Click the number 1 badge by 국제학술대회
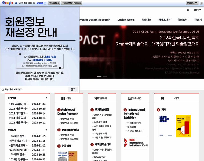 point(92,110)
